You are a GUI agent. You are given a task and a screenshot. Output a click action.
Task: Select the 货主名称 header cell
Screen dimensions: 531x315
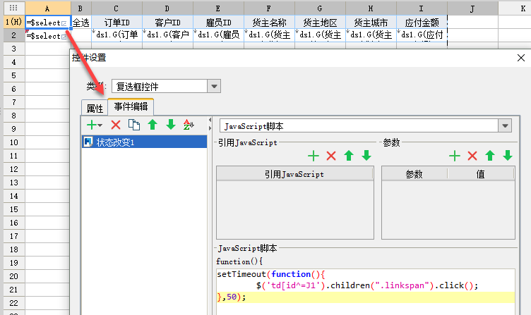(x=269, y=23)
